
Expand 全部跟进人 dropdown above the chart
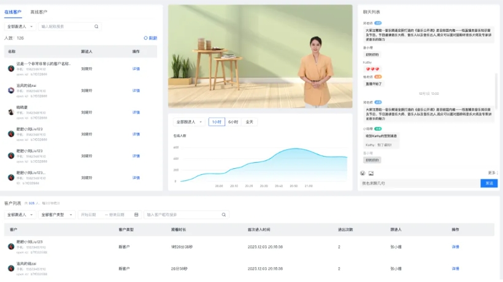coord(189,122)
